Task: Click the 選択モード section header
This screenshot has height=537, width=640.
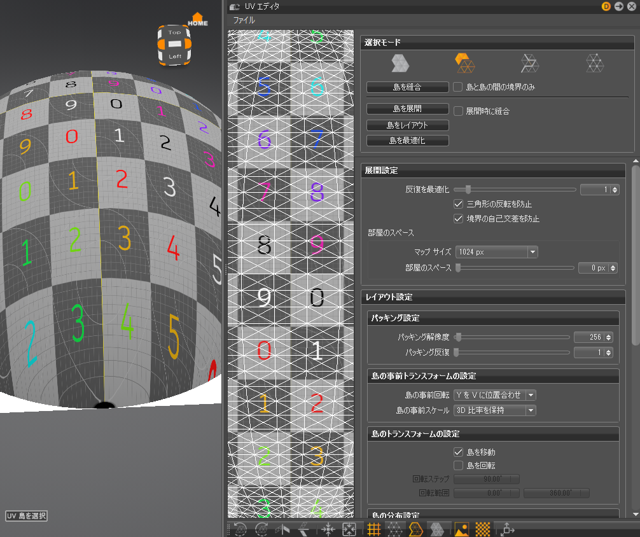Action: (497, 43)
